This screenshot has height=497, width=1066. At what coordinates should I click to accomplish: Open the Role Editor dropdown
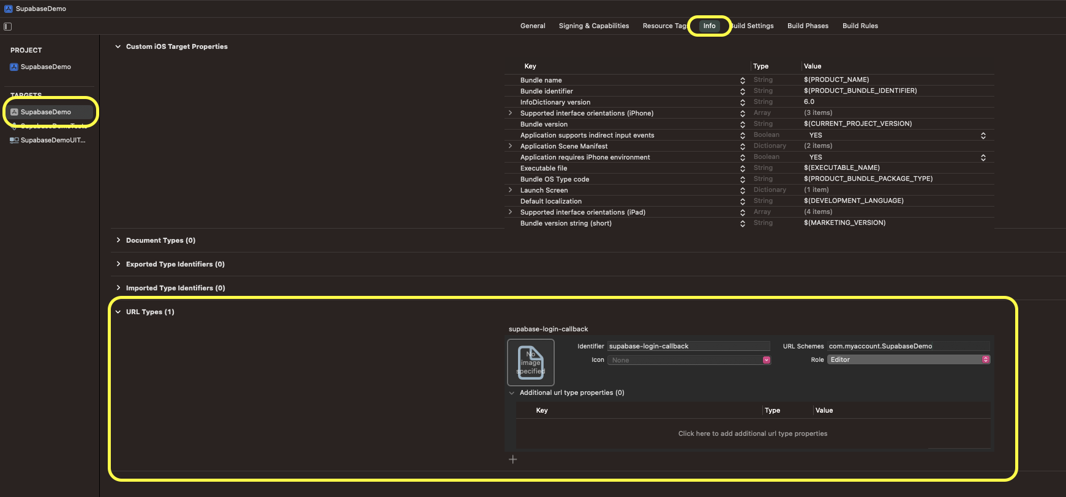[909, 359]
